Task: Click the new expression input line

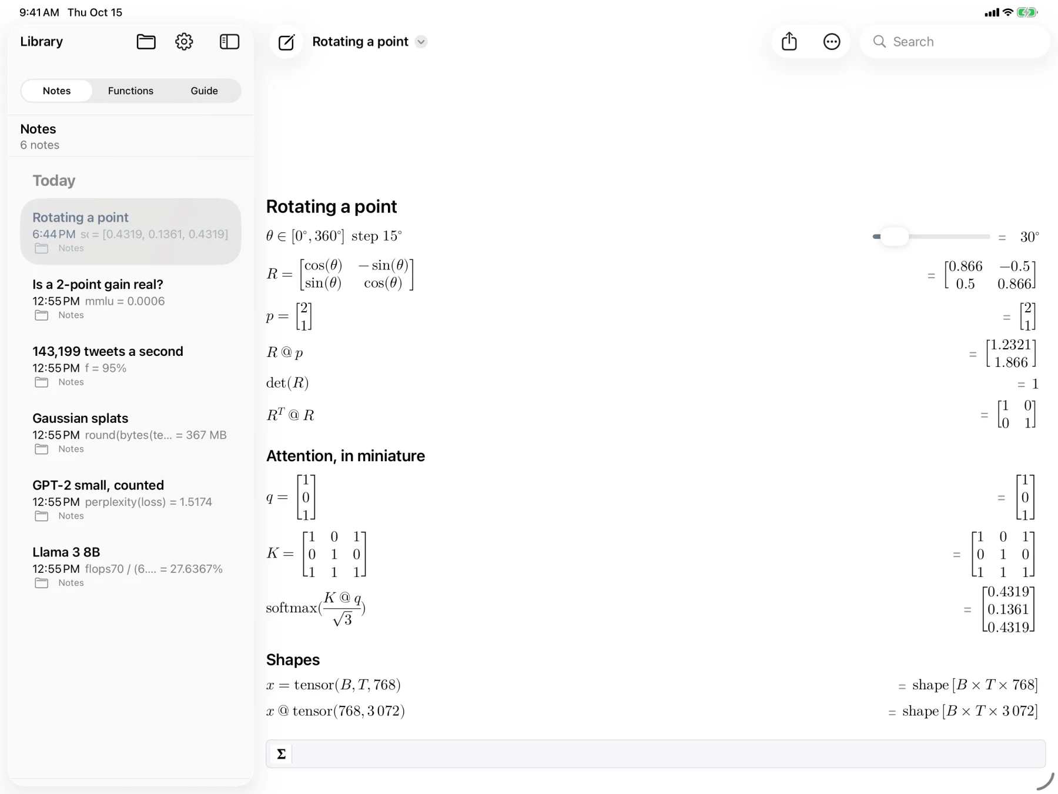Action: coord(655,753)
